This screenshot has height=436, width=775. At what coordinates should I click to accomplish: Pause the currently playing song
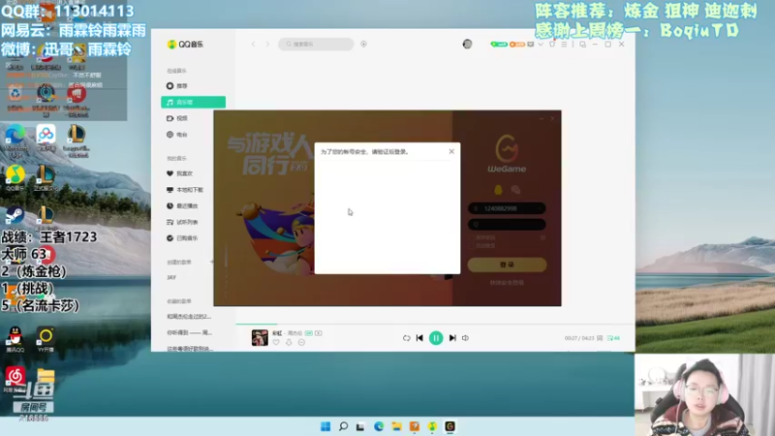436,338
